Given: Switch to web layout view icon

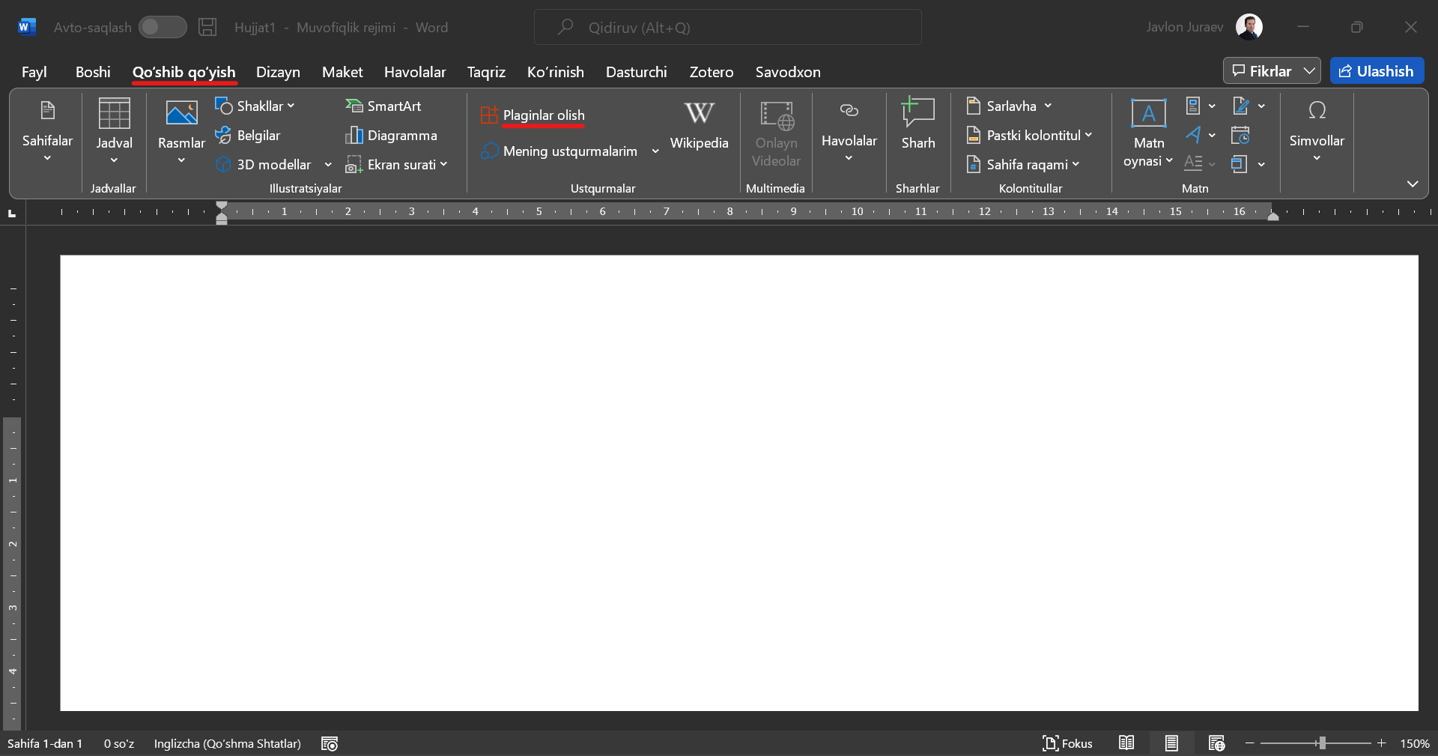Looking at the screenshot, I should pyautogui.click(x=1216, y=743).
